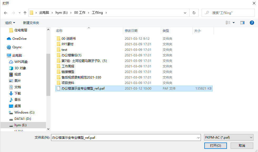Close the 打开 dialog
The width and height of the screenshot is (258, 152).
(254, 3)
